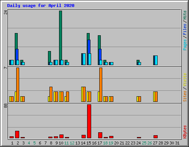
Task: Click the green Hits bar for day 2
Action: (16, 41)
